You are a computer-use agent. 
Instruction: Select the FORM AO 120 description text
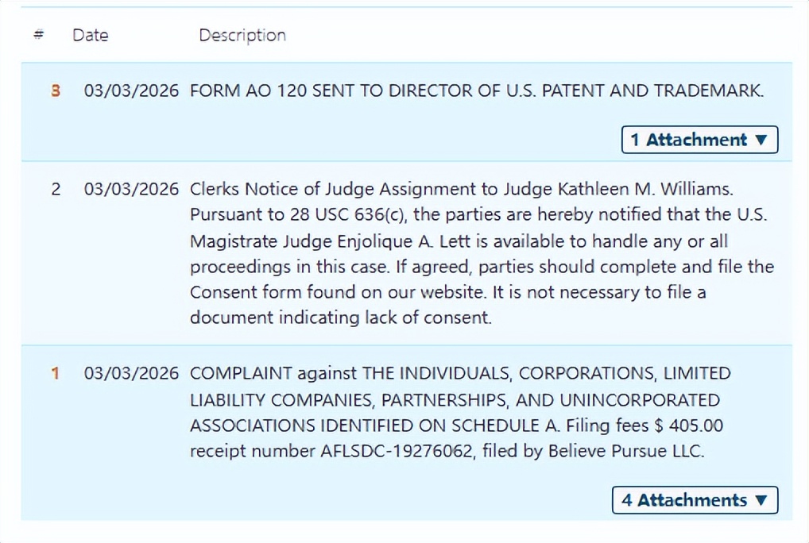coord(477,91)
